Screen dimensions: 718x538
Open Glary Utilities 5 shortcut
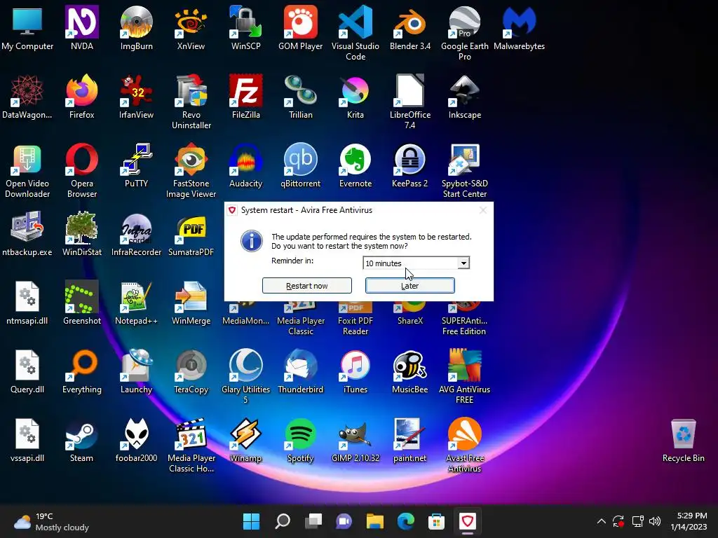coord(246,376)
